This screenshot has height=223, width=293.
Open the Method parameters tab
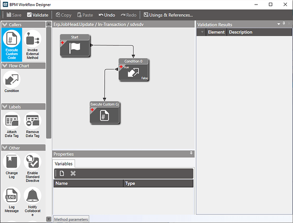coord(71,219)
